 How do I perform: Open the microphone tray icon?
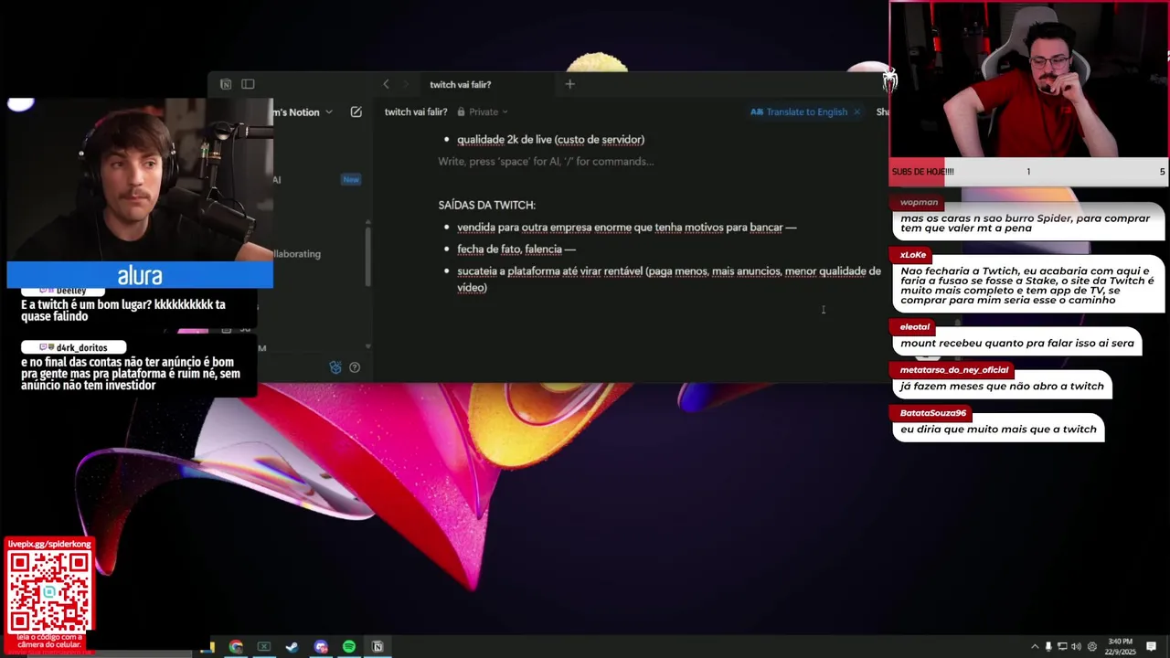[1048, 646]
